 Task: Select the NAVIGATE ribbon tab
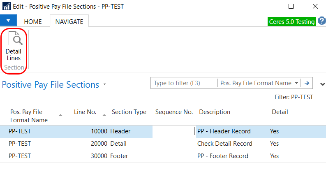pos(69,22)
